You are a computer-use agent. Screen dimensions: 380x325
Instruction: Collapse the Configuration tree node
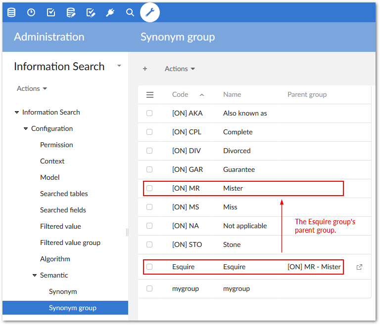(x=26, y=128)
